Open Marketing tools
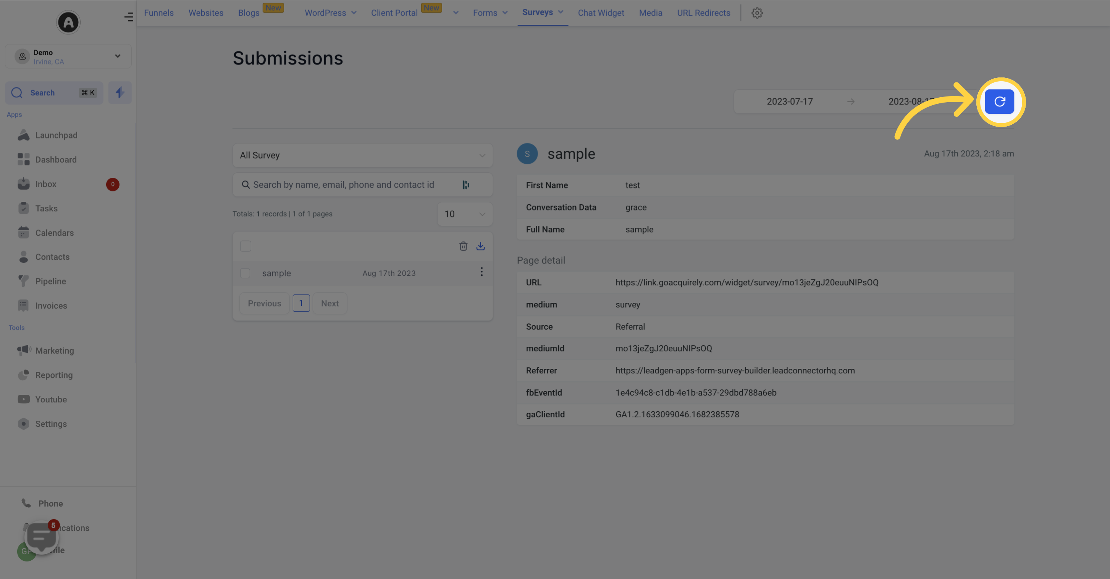This screenshot has width=1110, height=579. 54,351
